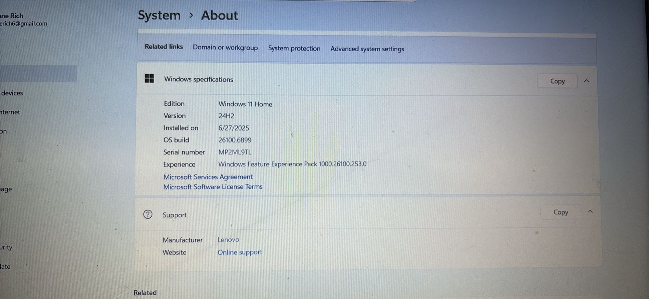This screenshot has width=649, height=299.
Task: Open the internet sidebar section
Action: [x=10, y=112]
